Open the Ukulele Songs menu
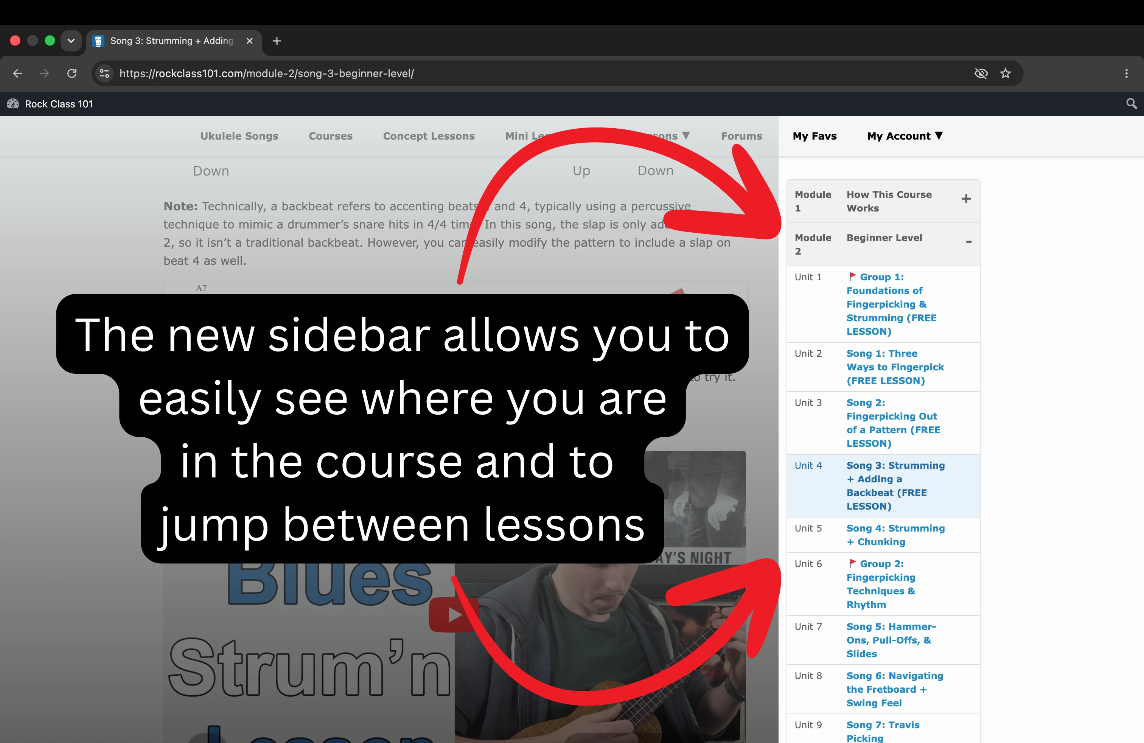1144x743 pixels. point(239,136)
